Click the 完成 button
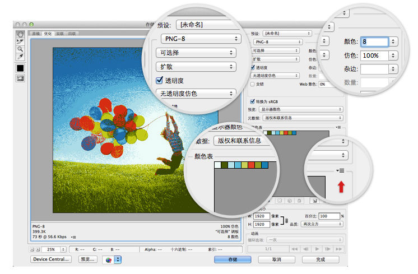The height and width of the screenshot is (274, 418). [x=321, y=259]
